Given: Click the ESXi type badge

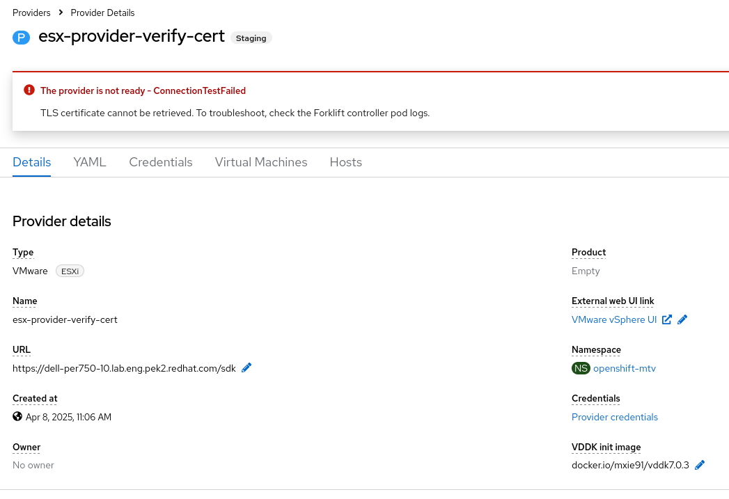Looking at the screenshot, I should pyautogui.click(x=70, y=271).
